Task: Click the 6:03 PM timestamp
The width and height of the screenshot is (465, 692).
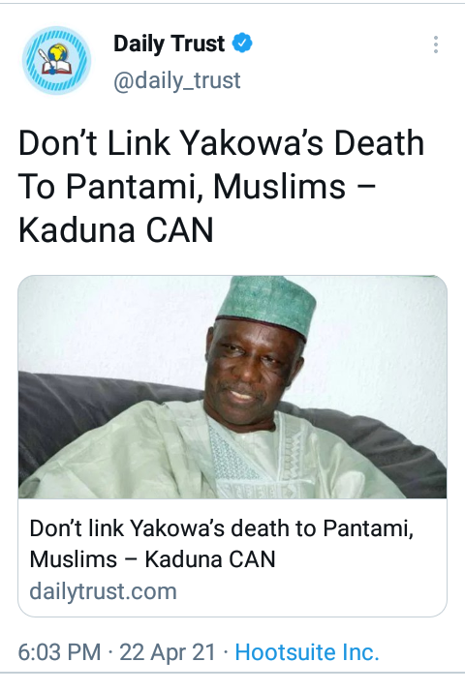Action: 60,652
